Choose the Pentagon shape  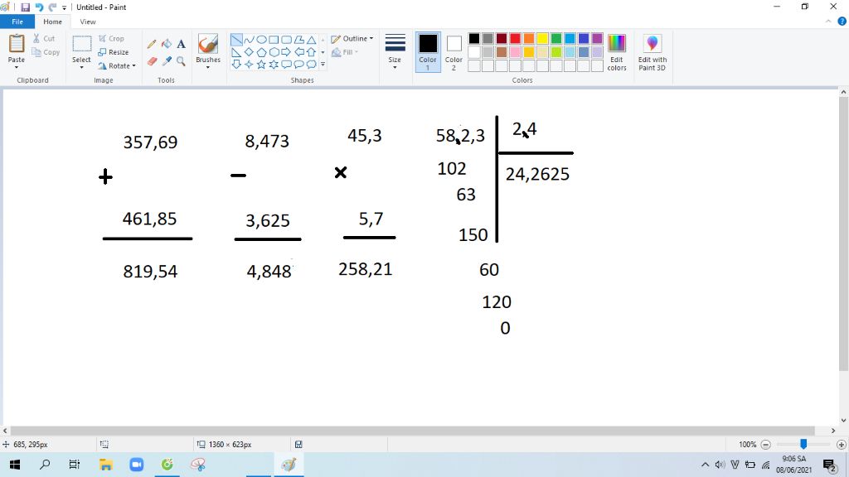tap(261, 52)
